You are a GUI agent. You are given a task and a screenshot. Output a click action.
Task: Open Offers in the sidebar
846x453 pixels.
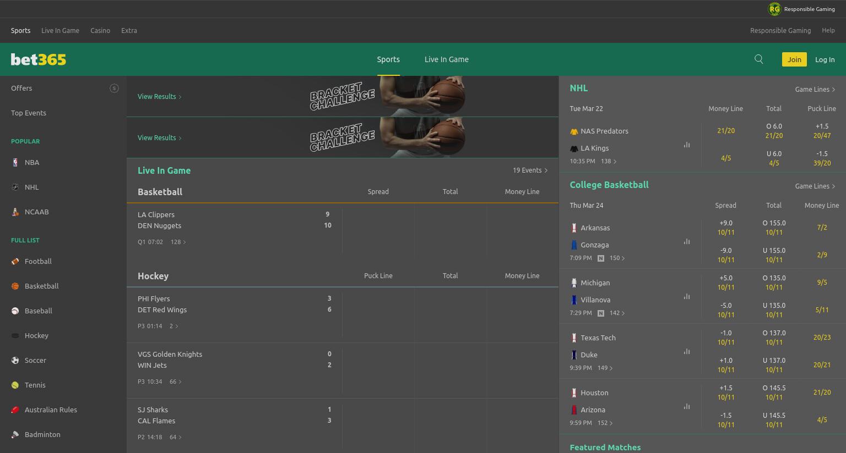point(21,88)
